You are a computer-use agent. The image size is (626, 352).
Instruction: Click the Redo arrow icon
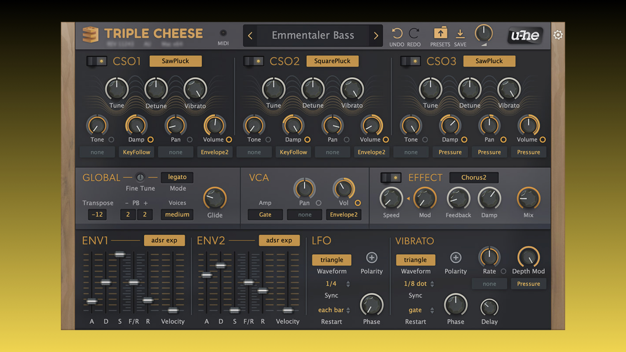414,34
